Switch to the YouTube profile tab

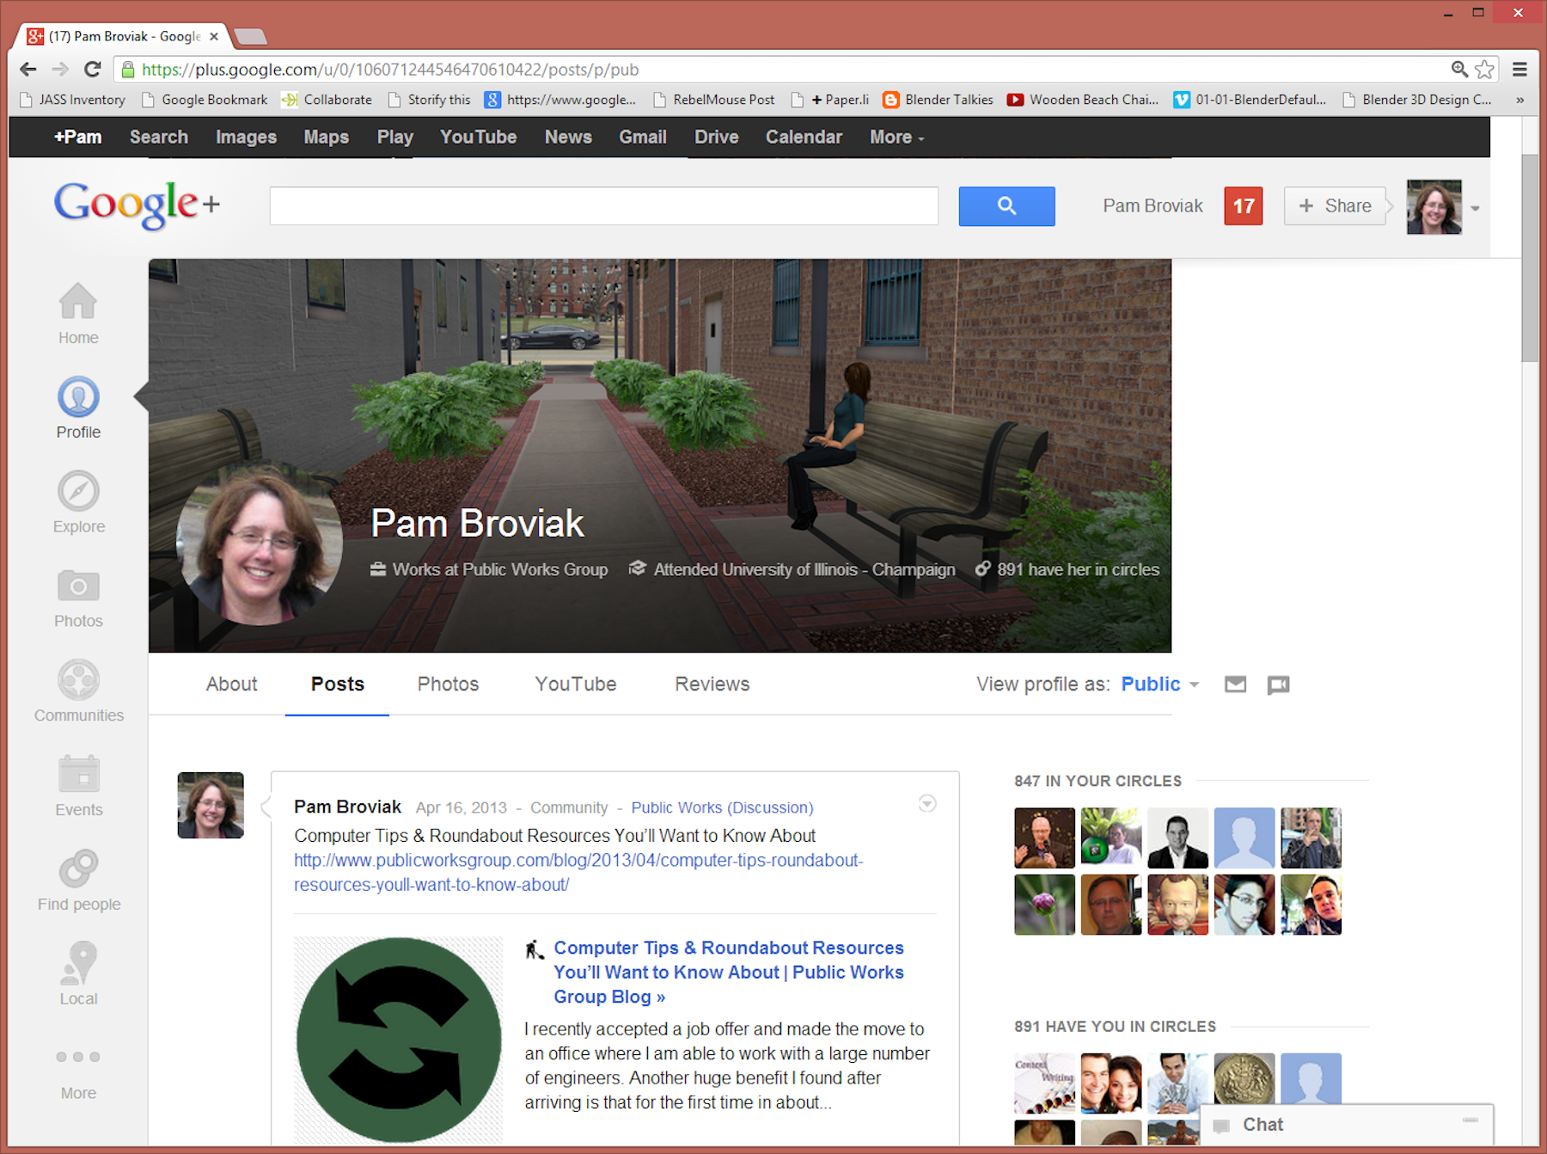tap(576, 684)
